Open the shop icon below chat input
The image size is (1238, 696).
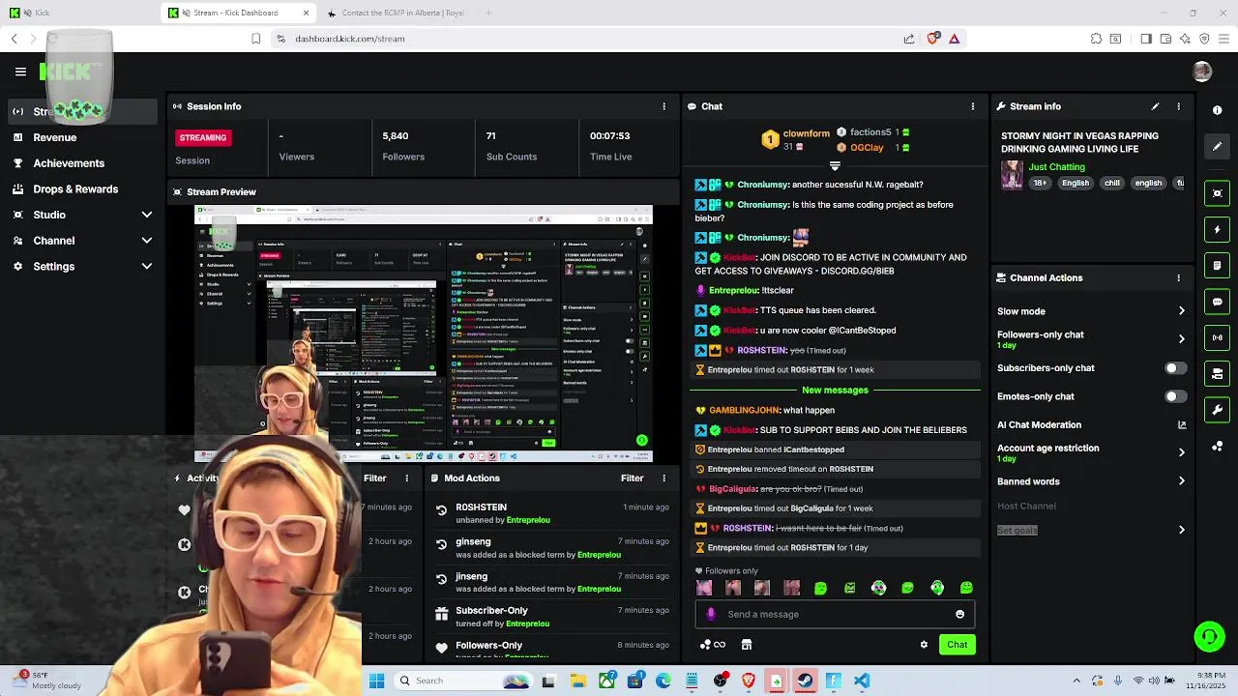(x=746, y=645)
